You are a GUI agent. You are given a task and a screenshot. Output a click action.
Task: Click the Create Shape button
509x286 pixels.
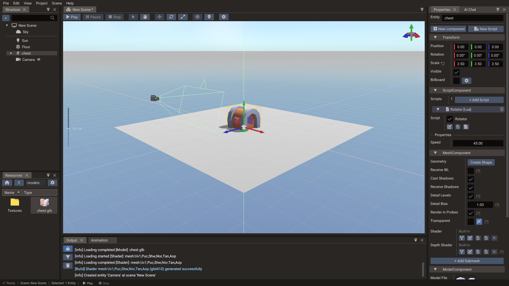[481, 162]
